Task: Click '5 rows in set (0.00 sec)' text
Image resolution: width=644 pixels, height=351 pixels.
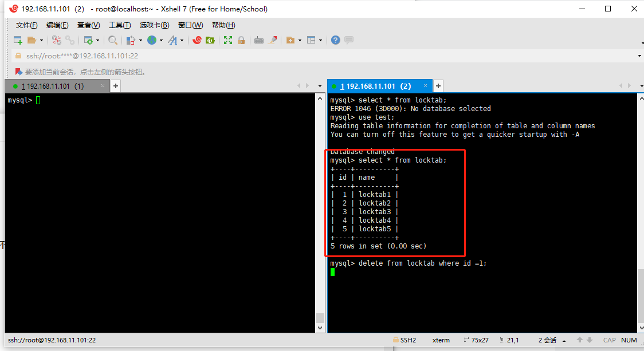Action: pyautogui.click(x=378, y=246)
